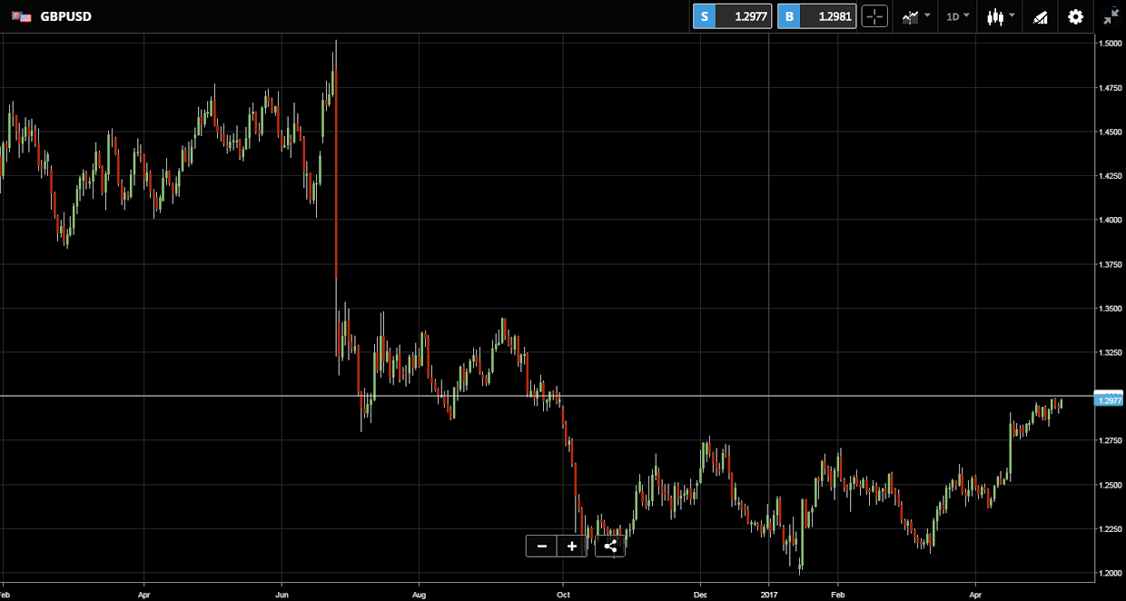Click the 1.3500 price axis label
The height and width of the screenshot is (601, 1126).
[x=1110, y=309]
